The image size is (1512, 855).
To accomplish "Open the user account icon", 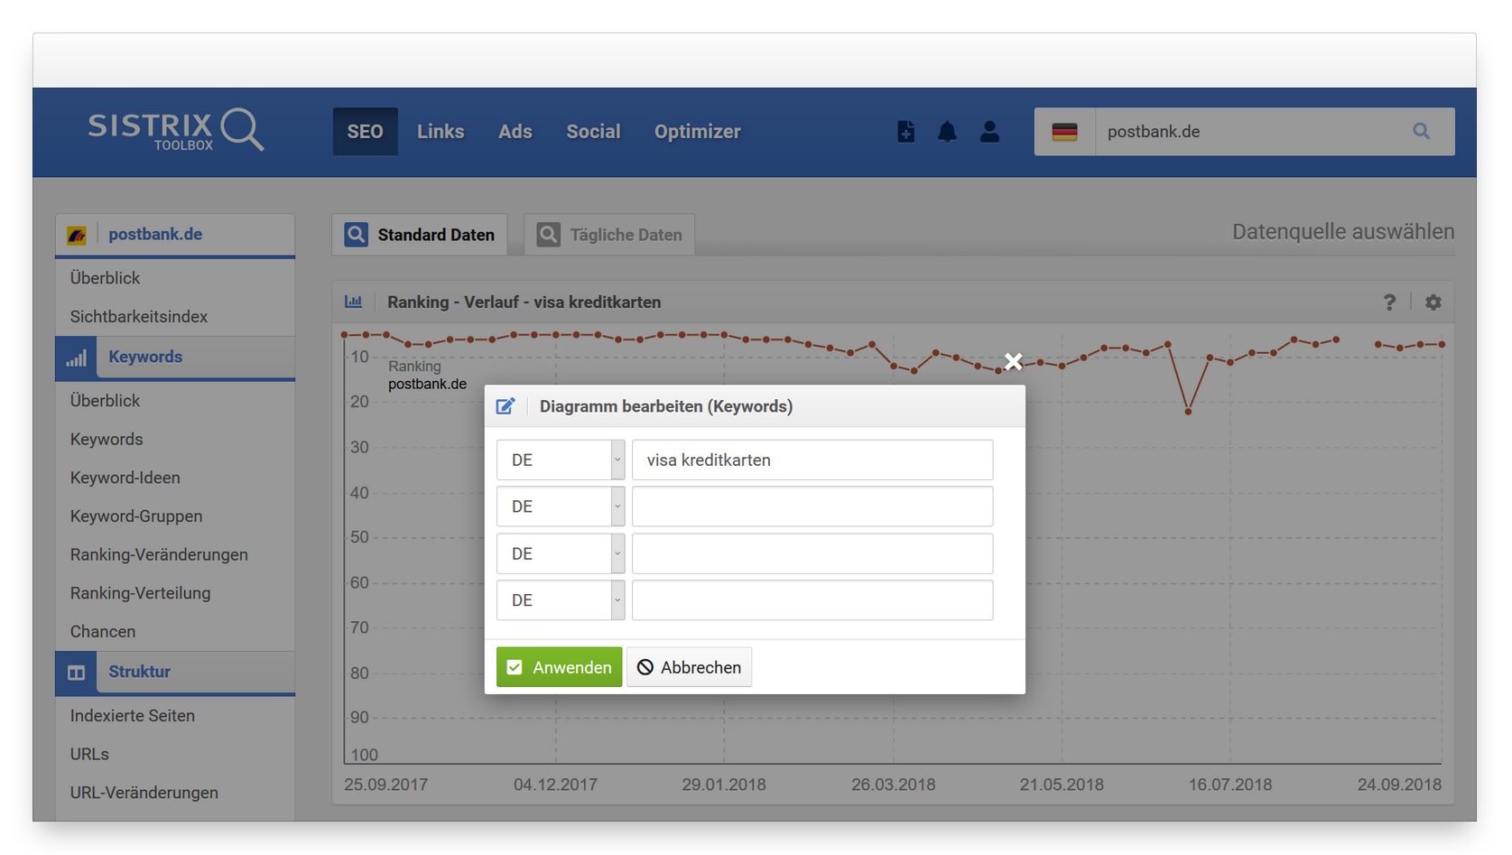I will pyautogui.click(x=989, y=132).
